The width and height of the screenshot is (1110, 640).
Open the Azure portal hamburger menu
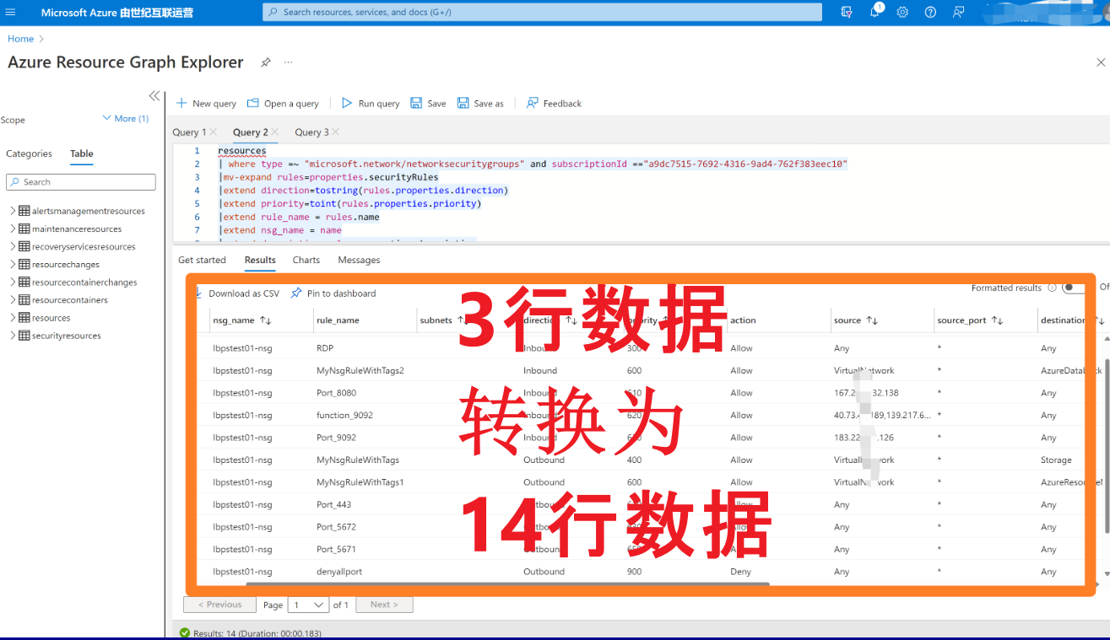[11, 12]
